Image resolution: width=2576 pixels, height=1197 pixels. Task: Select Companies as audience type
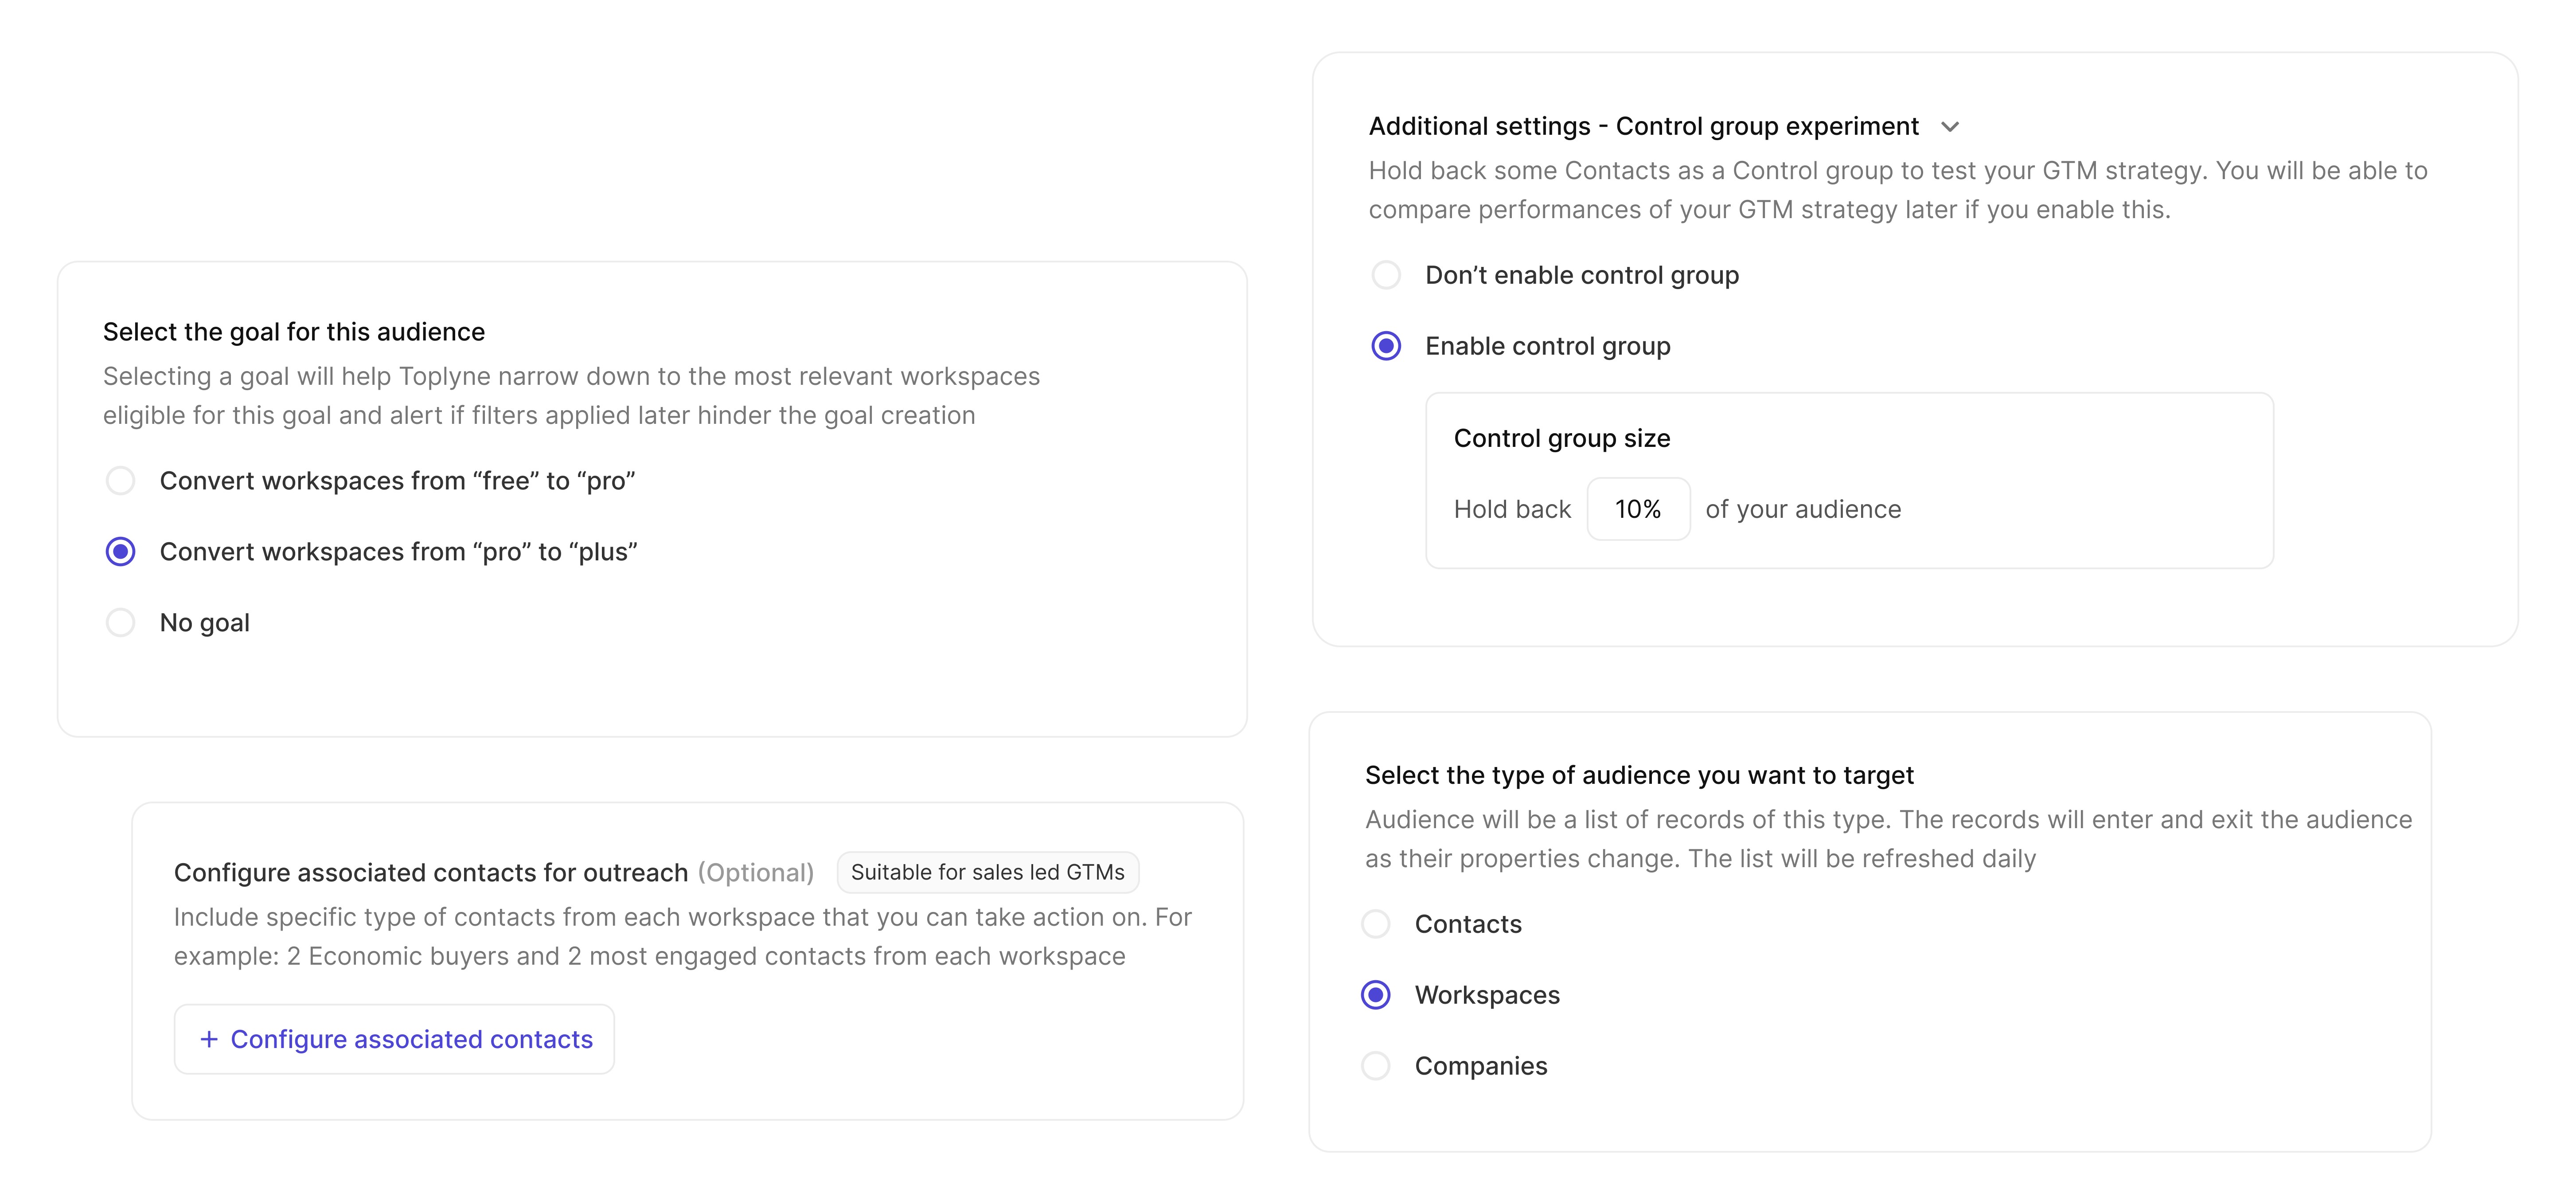(1376, 1066)
